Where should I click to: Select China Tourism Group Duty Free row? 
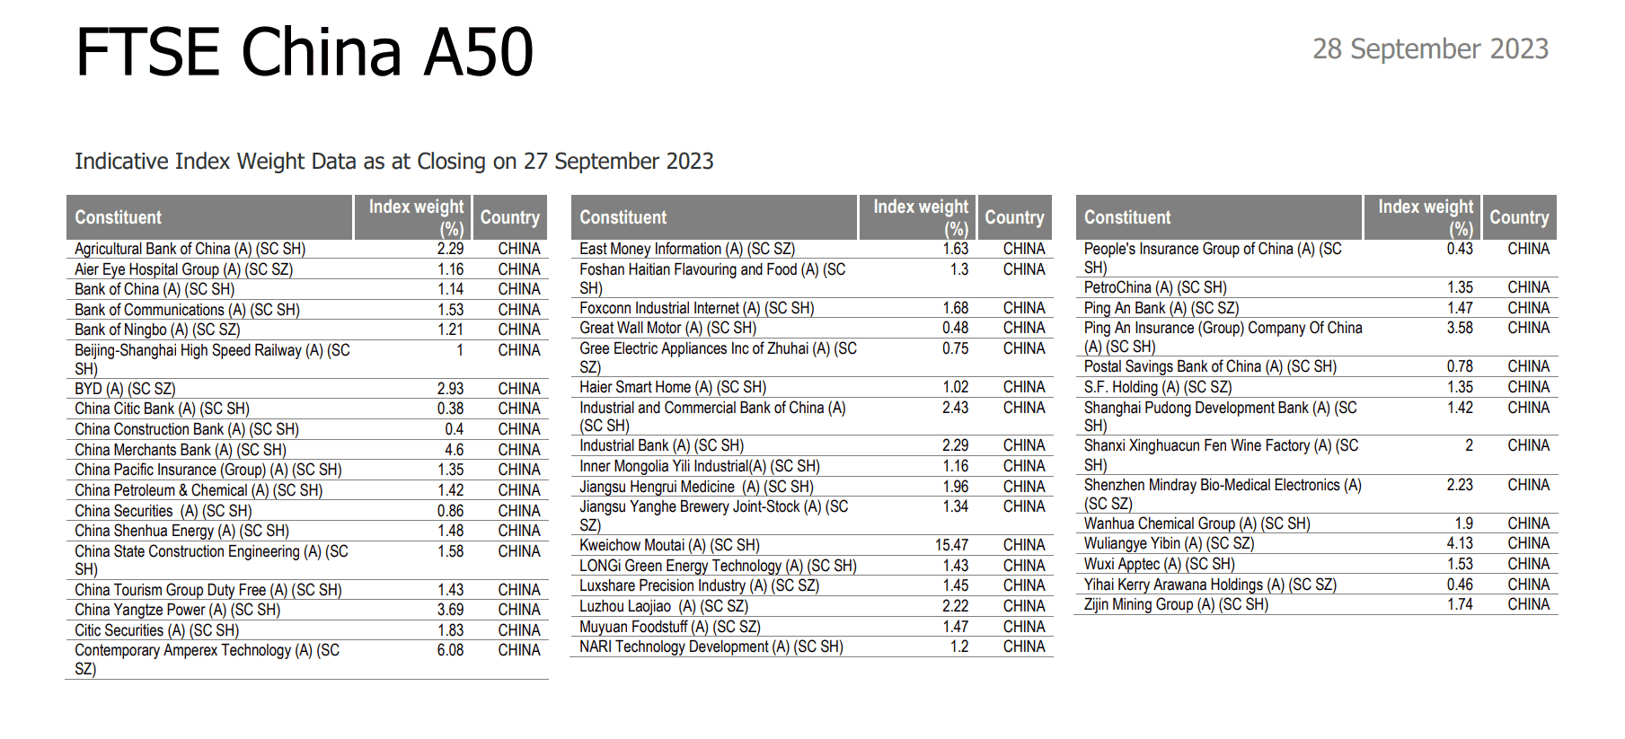[307, 590]
